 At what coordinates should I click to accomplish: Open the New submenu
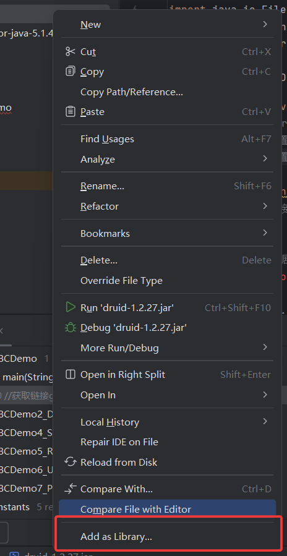click(x=167, y=25)
